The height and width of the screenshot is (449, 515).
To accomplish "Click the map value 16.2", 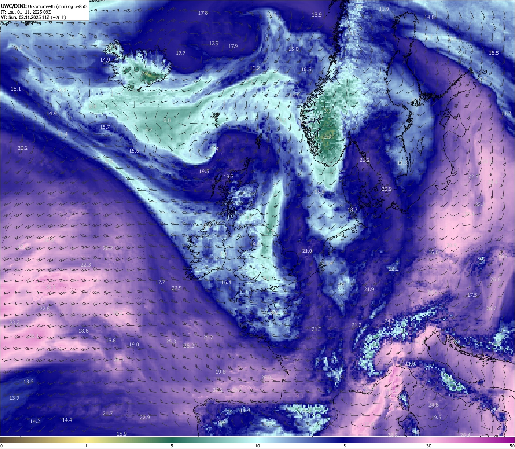I will click(x=255, y=68).
